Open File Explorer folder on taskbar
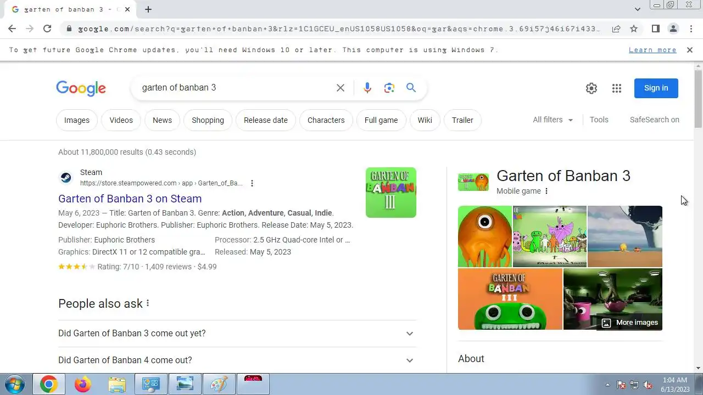Image resolution: width=703 pixels, height=395 pixels. pyautogui.click(x=117, y=385)
